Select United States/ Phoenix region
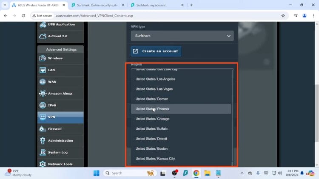Viewport: 319px width, 179px height. (181, 109)
